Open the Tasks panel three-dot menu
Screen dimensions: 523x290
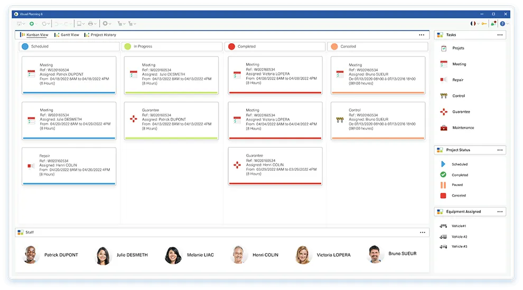[x=500, y=35]
